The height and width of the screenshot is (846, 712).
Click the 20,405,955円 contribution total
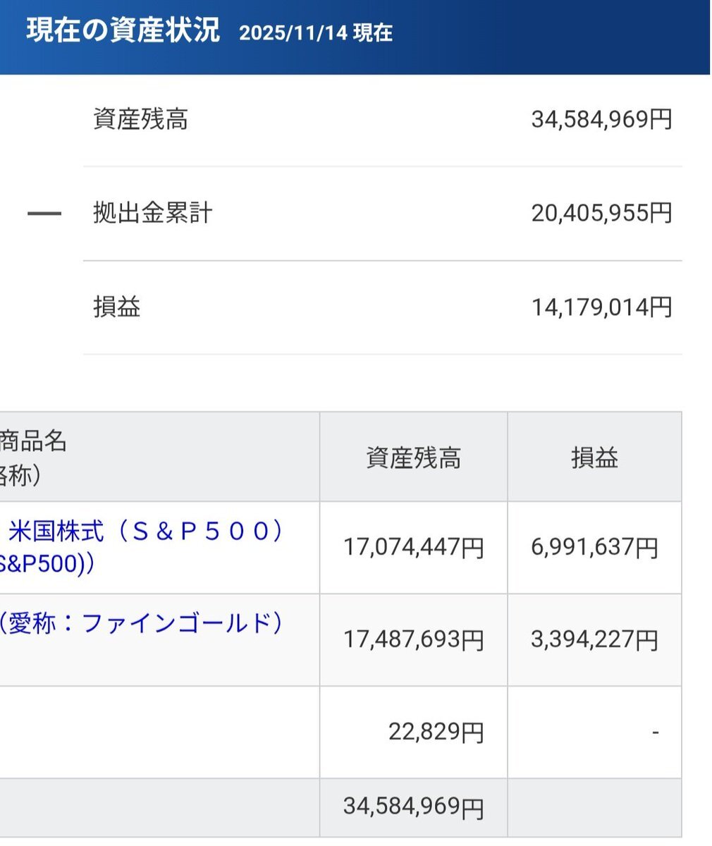(601, 213)
